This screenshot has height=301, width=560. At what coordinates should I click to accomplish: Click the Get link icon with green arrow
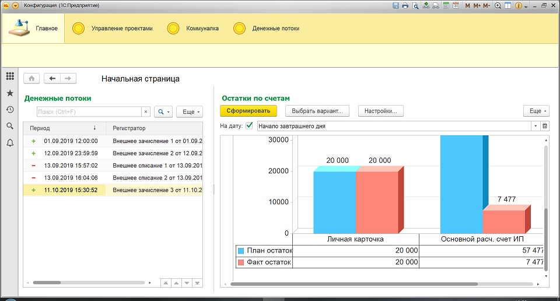pyautogui.click(x=426, y=5)
